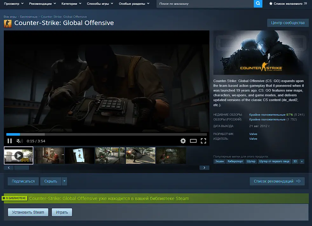Click the plus icon to add a tag
The width and height of the screenshot is (312, 226).
(x=302, y=161)
